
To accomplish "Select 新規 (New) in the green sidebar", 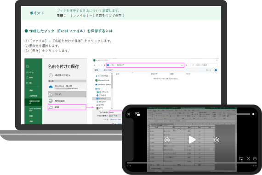I will click(30, 77).
